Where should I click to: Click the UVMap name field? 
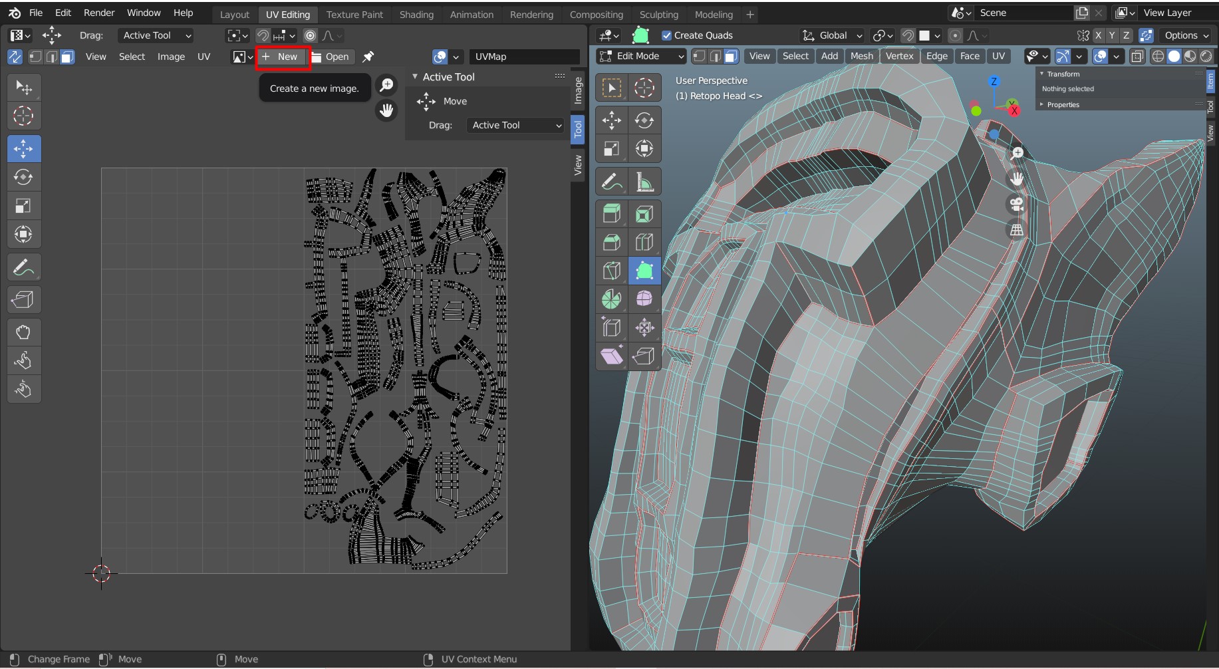click(x=524, y=57)
